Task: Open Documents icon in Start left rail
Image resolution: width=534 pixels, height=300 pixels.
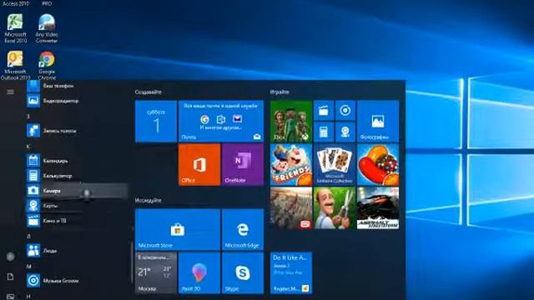Action: pos(10,277)
